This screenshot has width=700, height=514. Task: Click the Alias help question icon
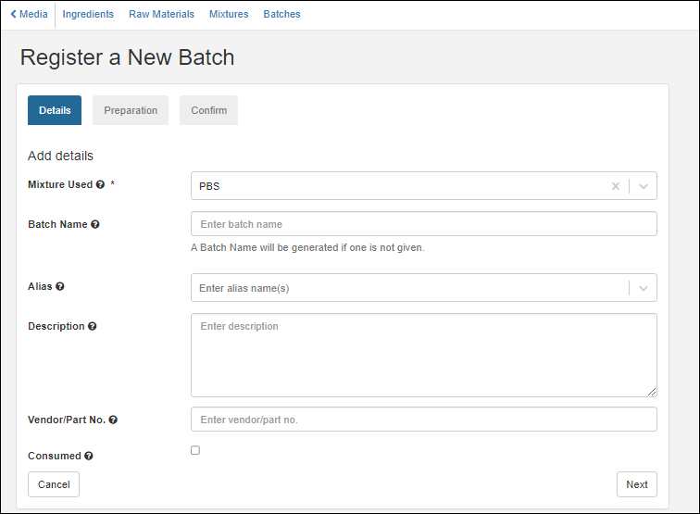[60, 287]
